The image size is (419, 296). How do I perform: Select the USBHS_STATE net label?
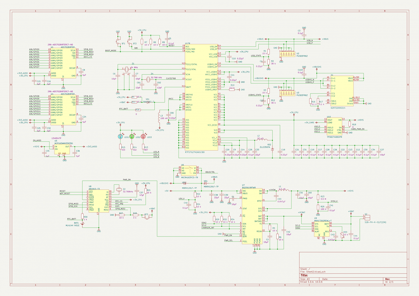point(255,95)
